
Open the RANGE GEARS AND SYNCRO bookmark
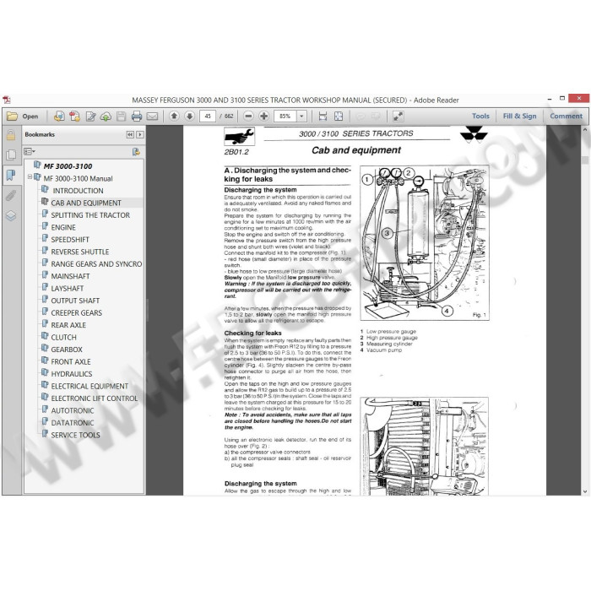tap(96, 263)
